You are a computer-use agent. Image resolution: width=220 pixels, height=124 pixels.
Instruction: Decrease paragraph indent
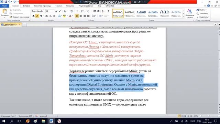click(x=95, y=11)
